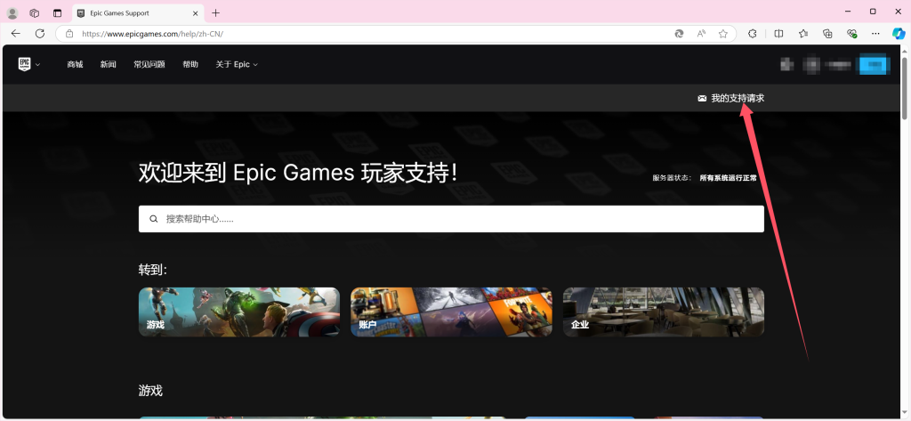
Task: Click the page vertical scrollbar thumb
Action: pyautogui.click(x=905, y=87)
